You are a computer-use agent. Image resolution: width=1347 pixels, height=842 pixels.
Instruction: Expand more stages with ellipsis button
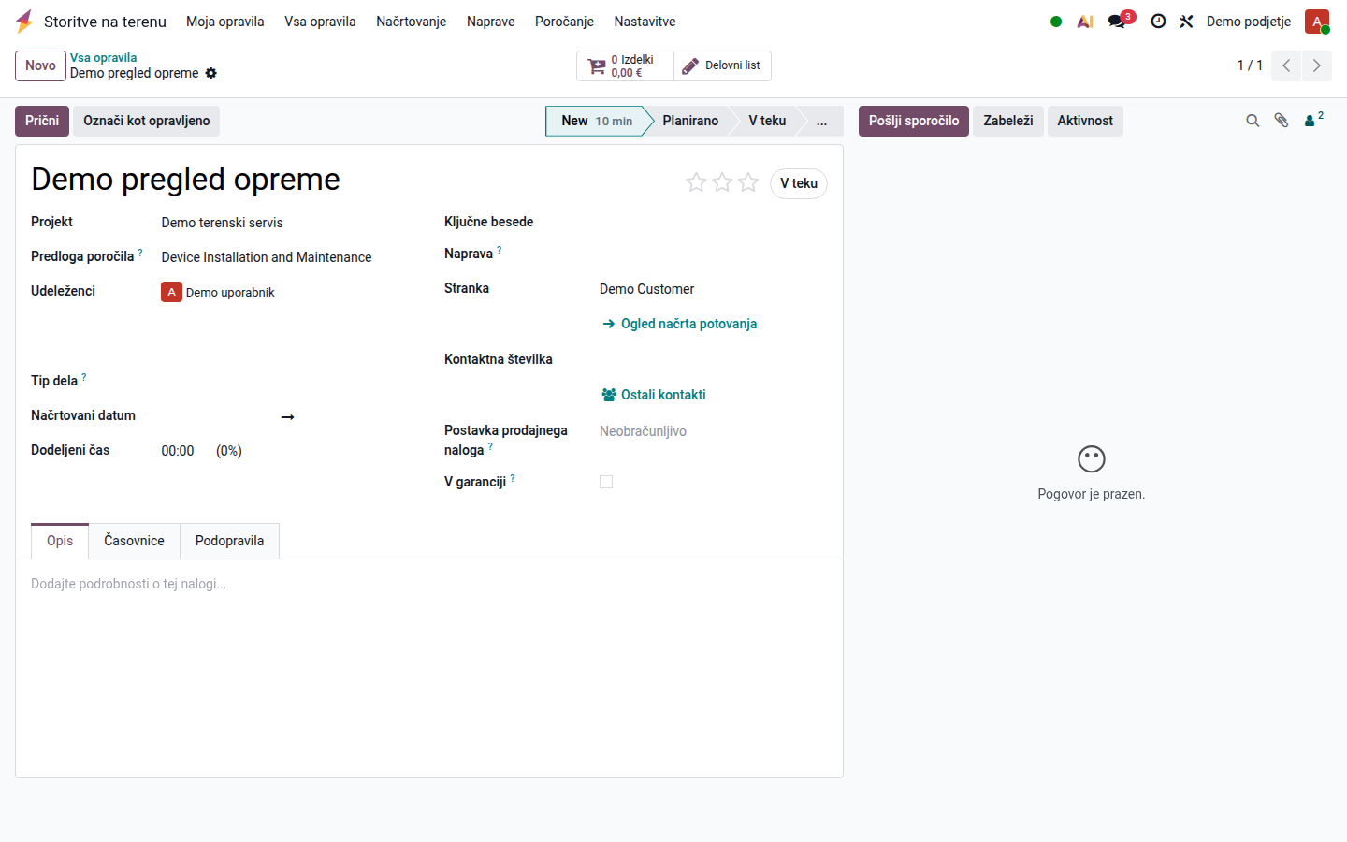pos(821,121)
